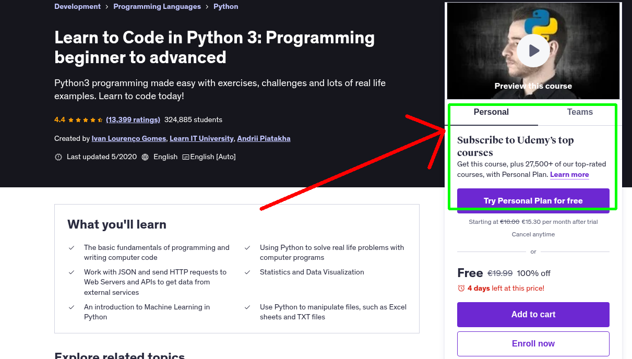Open Learn IT University instructor page

(201, 138)
